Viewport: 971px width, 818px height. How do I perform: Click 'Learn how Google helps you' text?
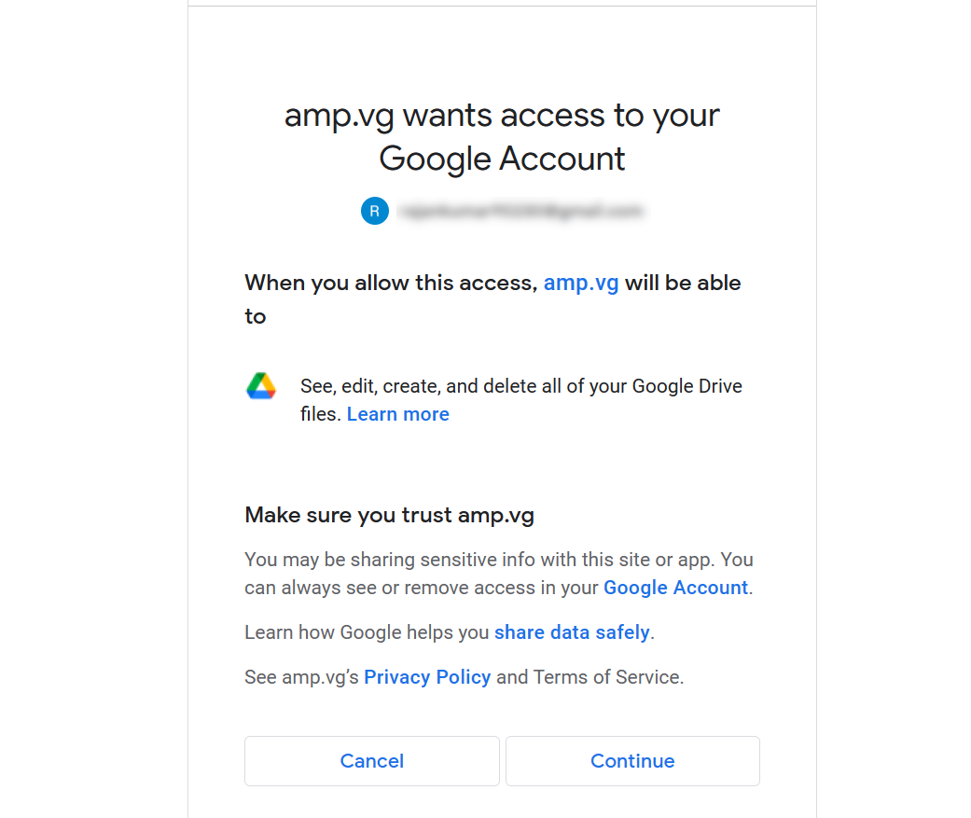coord(367,632)
